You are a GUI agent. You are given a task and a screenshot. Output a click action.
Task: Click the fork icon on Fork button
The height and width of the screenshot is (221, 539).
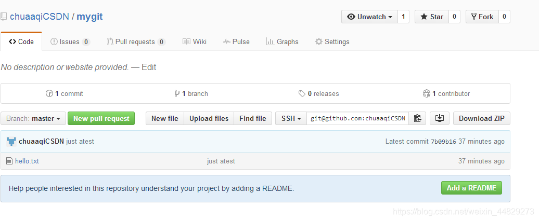474,17
